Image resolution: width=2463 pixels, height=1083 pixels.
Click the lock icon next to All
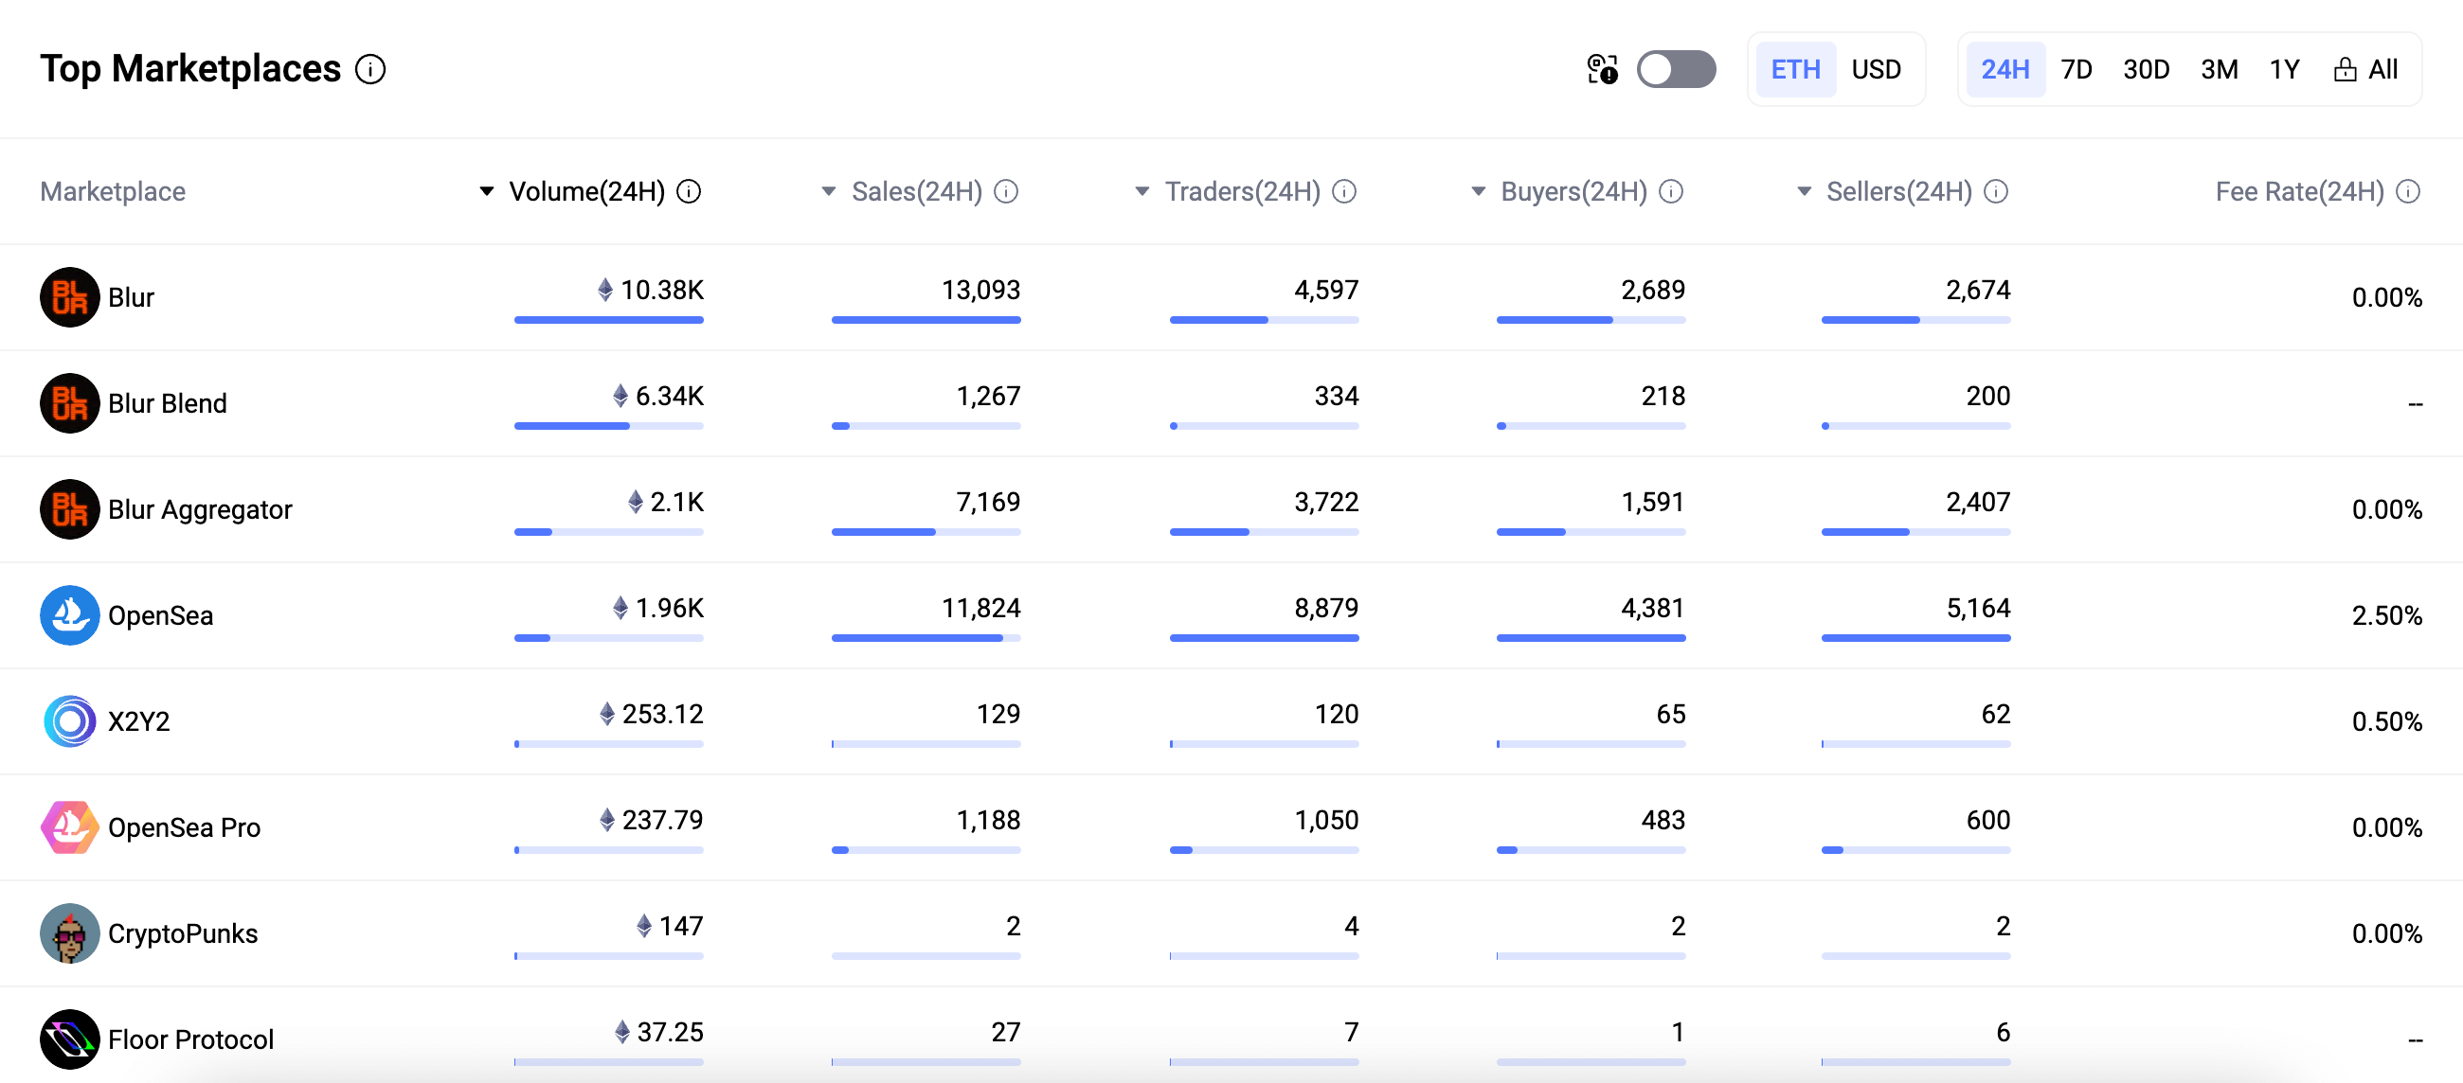2345,70
